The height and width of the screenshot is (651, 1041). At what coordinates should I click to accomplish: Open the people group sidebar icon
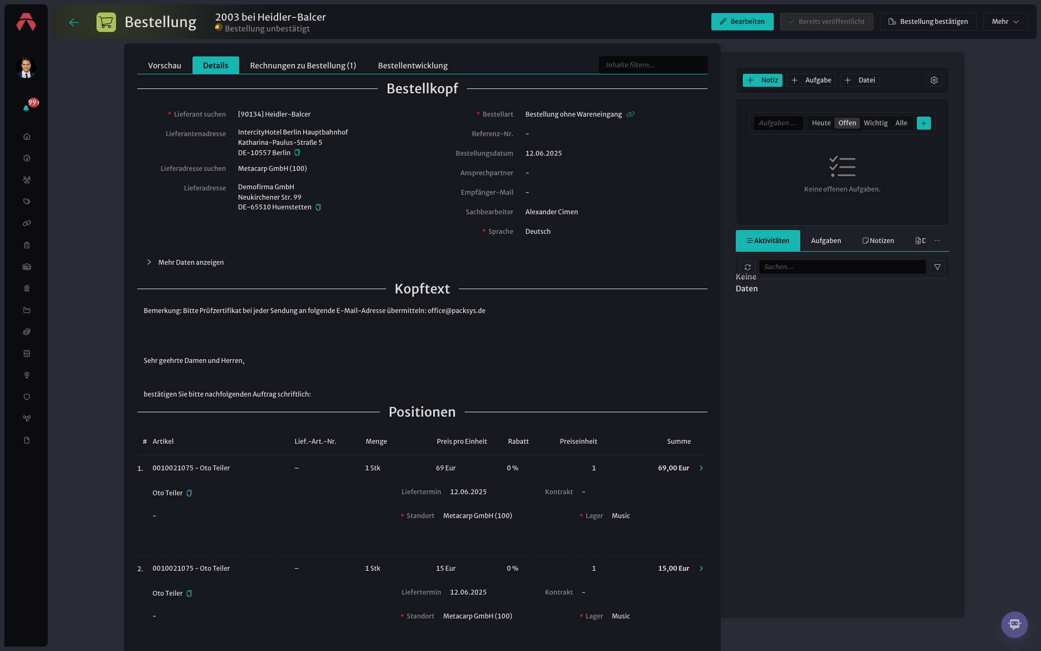click(x=27, y=180)
